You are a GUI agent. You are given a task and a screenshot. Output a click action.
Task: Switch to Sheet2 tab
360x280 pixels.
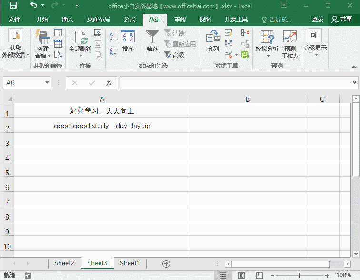(64, 263)
